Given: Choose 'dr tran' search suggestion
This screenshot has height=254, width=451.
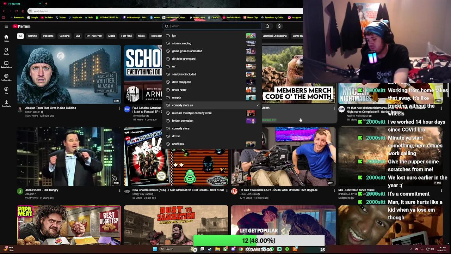Looking at the screenshot, I should click(212, 136).
